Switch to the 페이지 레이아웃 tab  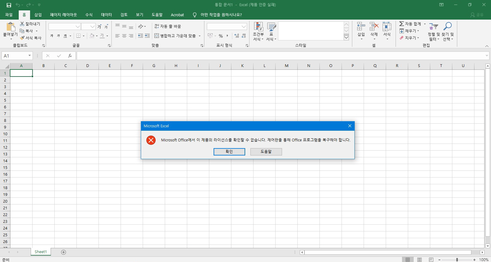point(64,15)
